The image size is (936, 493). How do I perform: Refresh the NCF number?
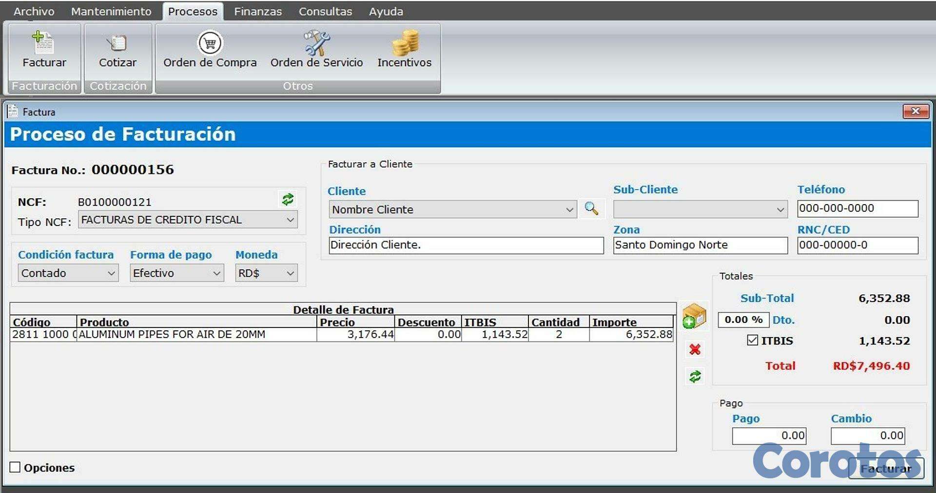(x=288, y=200)
